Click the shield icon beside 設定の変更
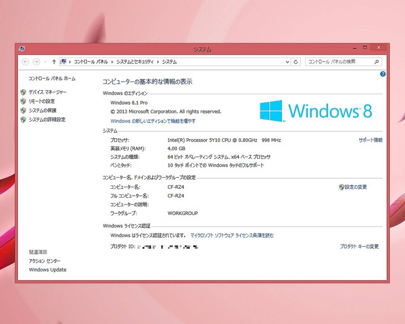This screenshot has height=324, width=405. click(342, 187)
